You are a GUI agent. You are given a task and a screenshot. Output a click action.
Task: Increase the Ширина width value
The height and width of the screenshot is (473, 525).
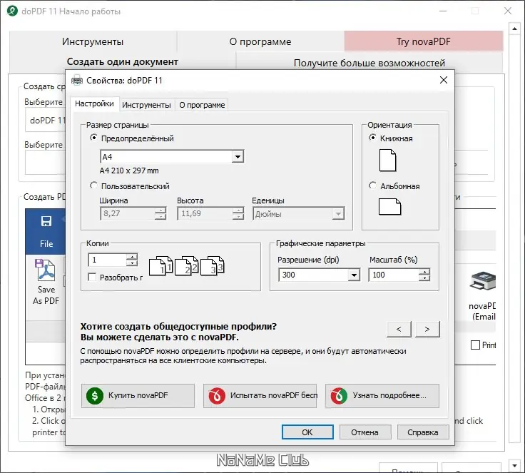[160, 210]
